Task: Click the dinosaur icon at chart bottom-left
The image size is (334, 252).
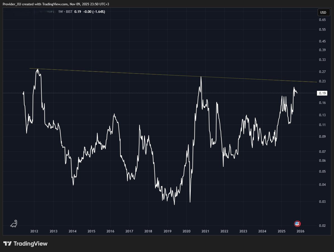Action: [14, 224]
